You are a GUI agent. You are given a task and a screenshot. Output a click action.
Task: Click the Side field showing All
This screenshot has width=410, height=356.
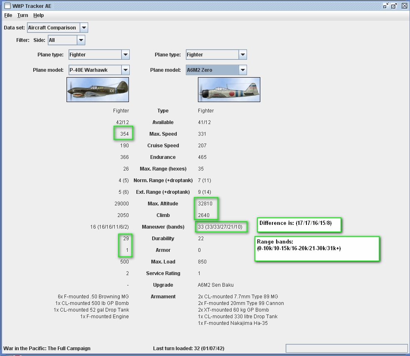click(63, 40)
